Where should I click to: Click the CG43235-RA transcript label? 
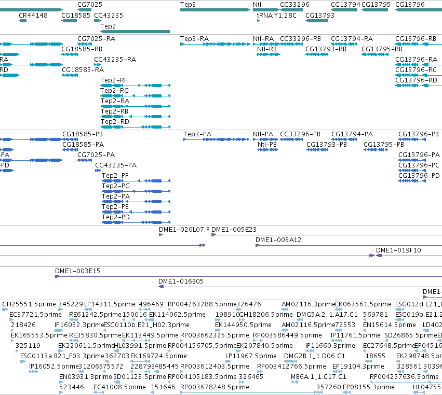coord(115,60)
